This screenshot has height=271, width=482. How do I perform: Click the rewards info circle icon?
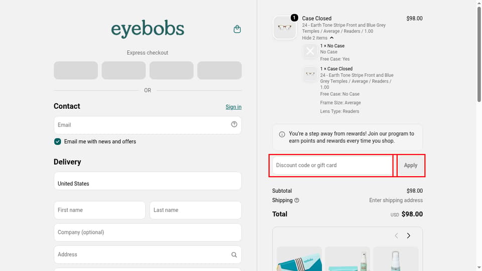click(282, 134)
